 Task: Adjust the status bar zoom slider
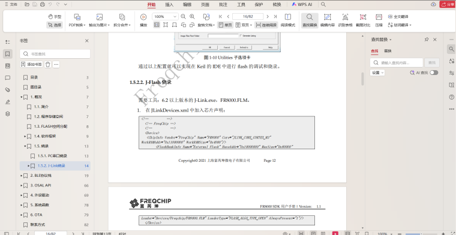(x=422, y=234)
